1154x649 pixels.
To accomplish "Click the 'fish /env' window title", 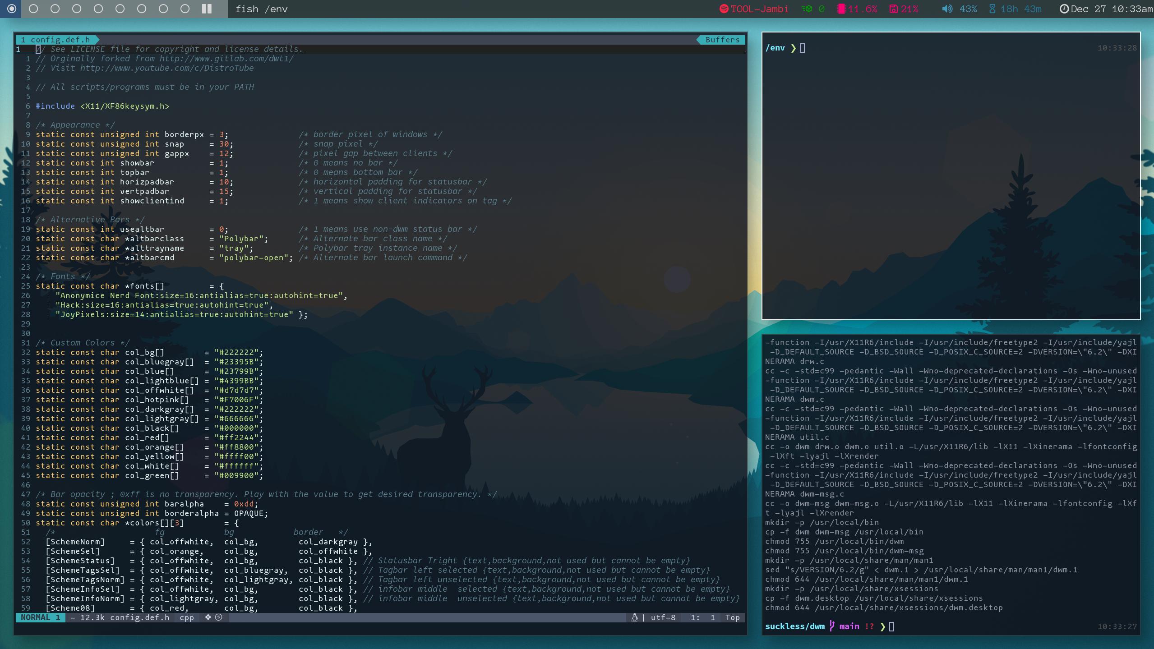I will click(262, 9).
